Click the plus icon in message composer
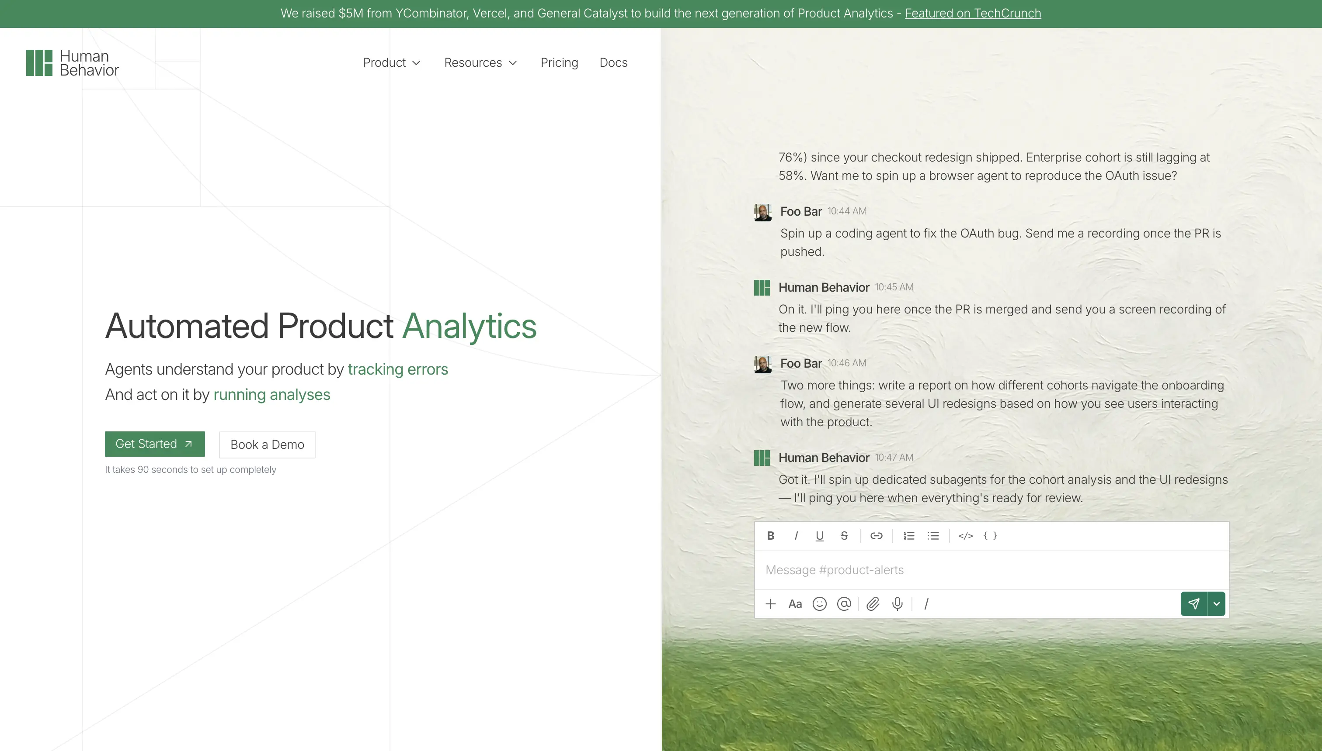Viewport: 1322px width, 751px height. tap(770, 603)
